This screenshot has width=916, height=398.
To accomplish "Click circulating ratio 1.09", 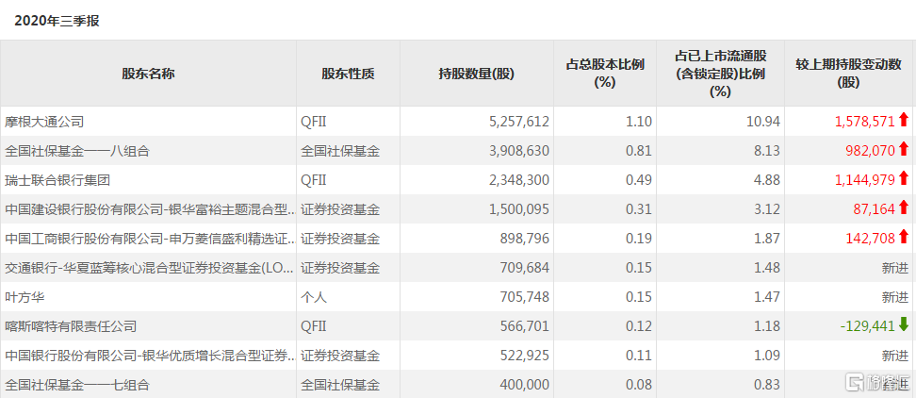I will (x=769, y=356).
